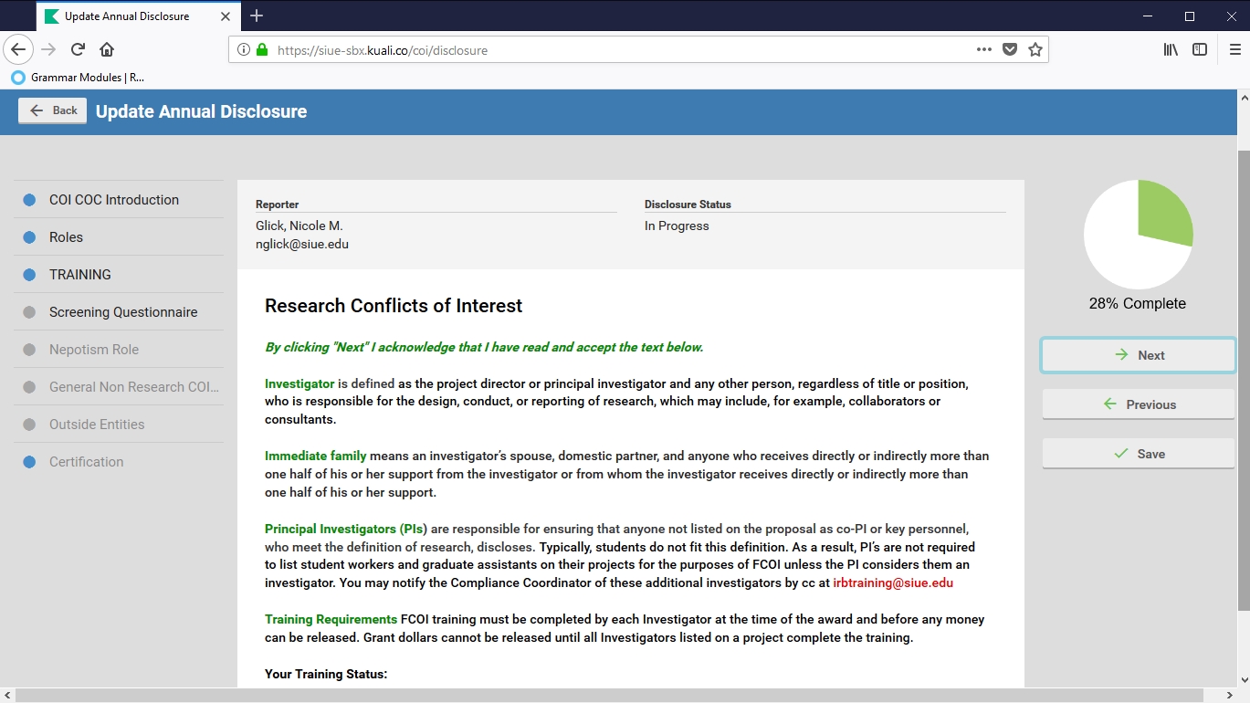The width and height of the screenshot is (1250, 703).
Task: Open a new browser tab
Action: point(257,16)
